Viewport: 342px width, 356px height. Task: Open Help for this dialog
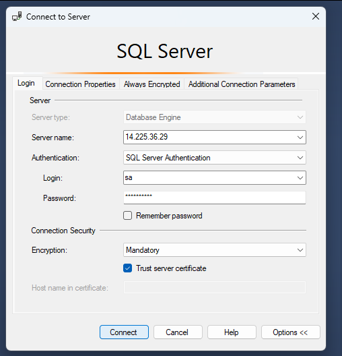232,332
